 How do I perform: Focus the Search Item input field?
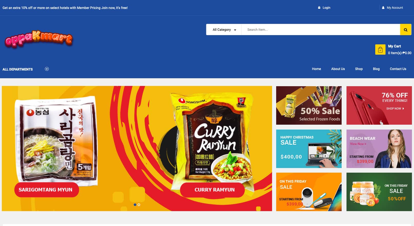coord(321,30)
